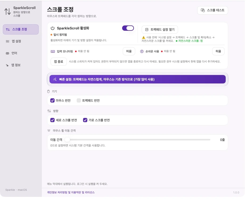247x199 pixels.
Task: Open 언어 in the sidebar
Action: pos(21,53)
